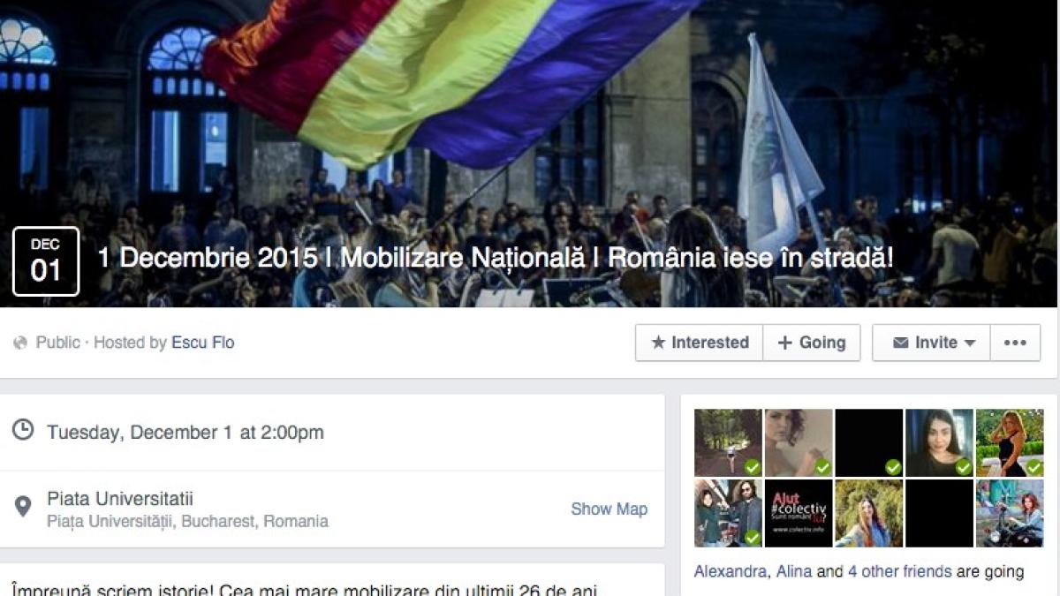Click the event title 1 Decembrie 2015

[x=496, y=259]
